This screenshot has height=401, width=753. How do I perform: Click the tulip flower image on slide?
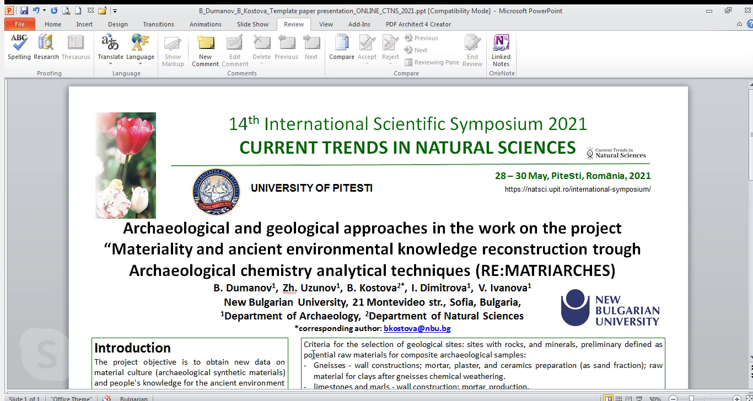point(126,165)
